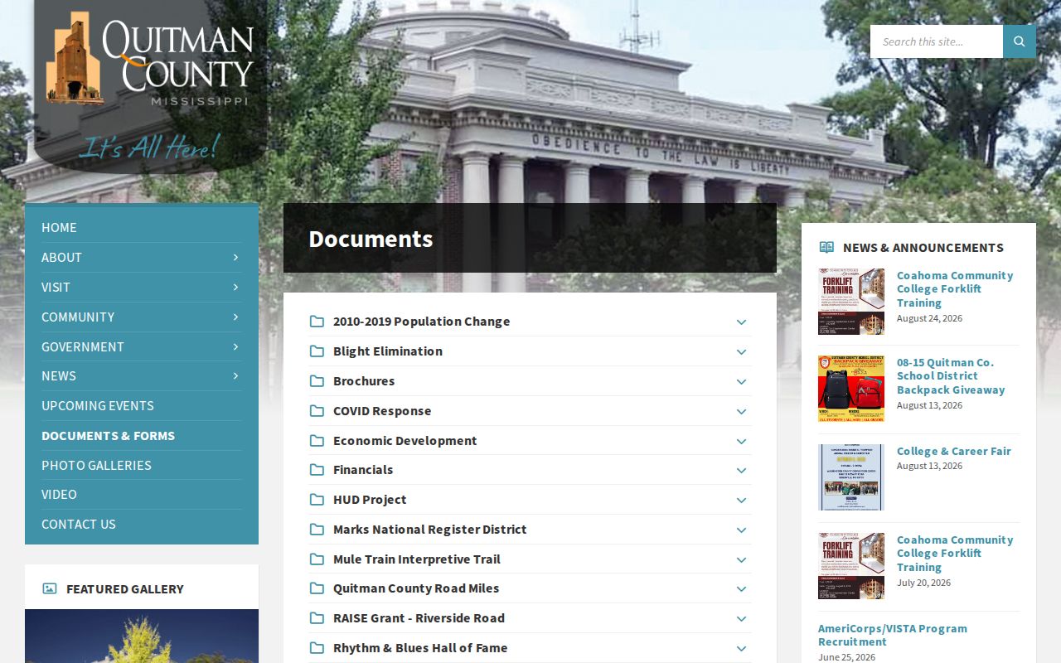
Task: Click the folder icon beside Brochures
Action: coord(317,380)
